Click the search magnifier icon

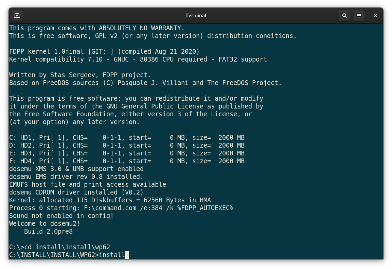coord(344,16)
